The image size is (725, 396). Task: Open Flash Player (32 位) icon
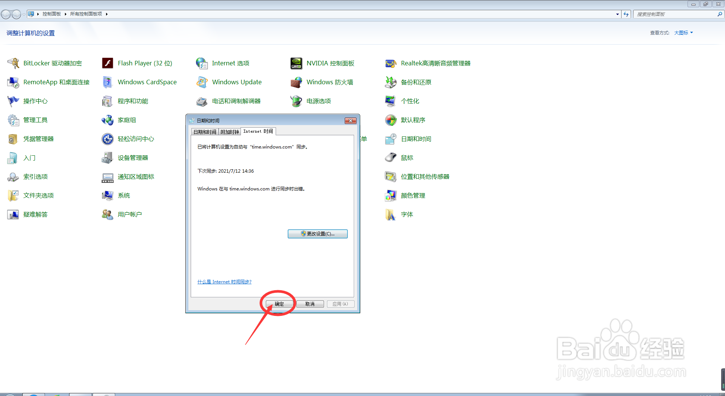108,63
